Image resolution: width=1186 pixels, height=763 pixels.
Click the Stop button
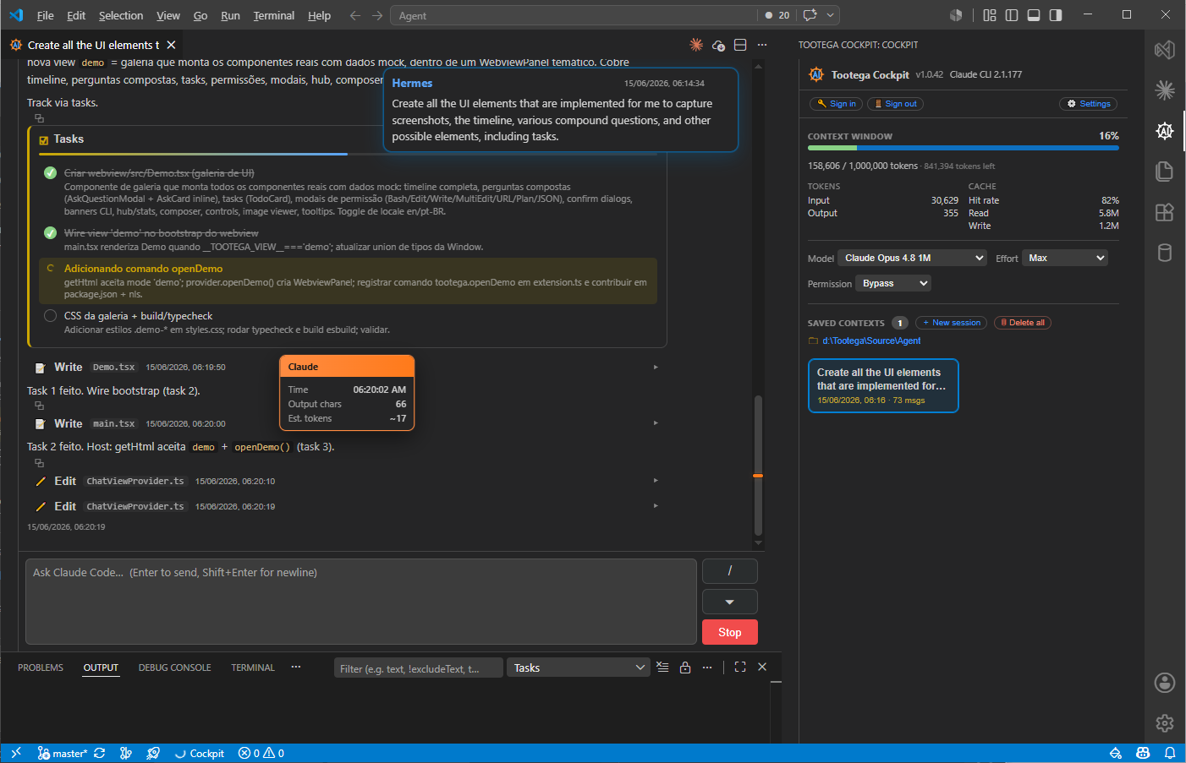[x=730, y=632]
